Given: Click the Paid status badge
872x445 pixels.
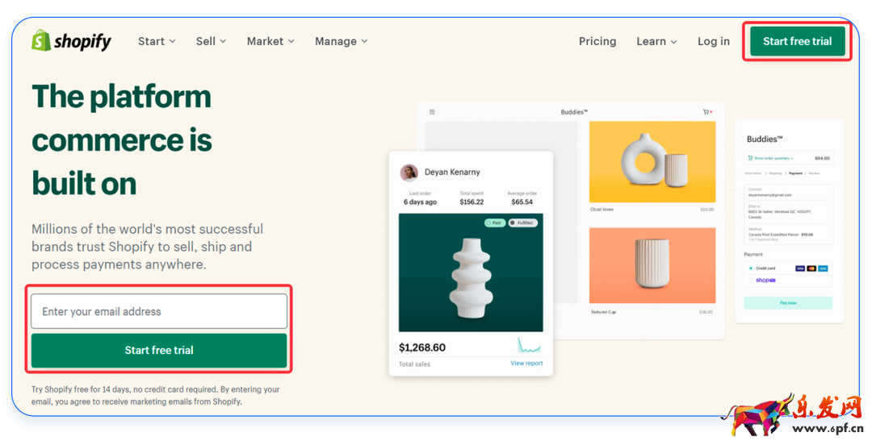Looking at the screenshot, I should pyautogui.click(x=494, y=222).
